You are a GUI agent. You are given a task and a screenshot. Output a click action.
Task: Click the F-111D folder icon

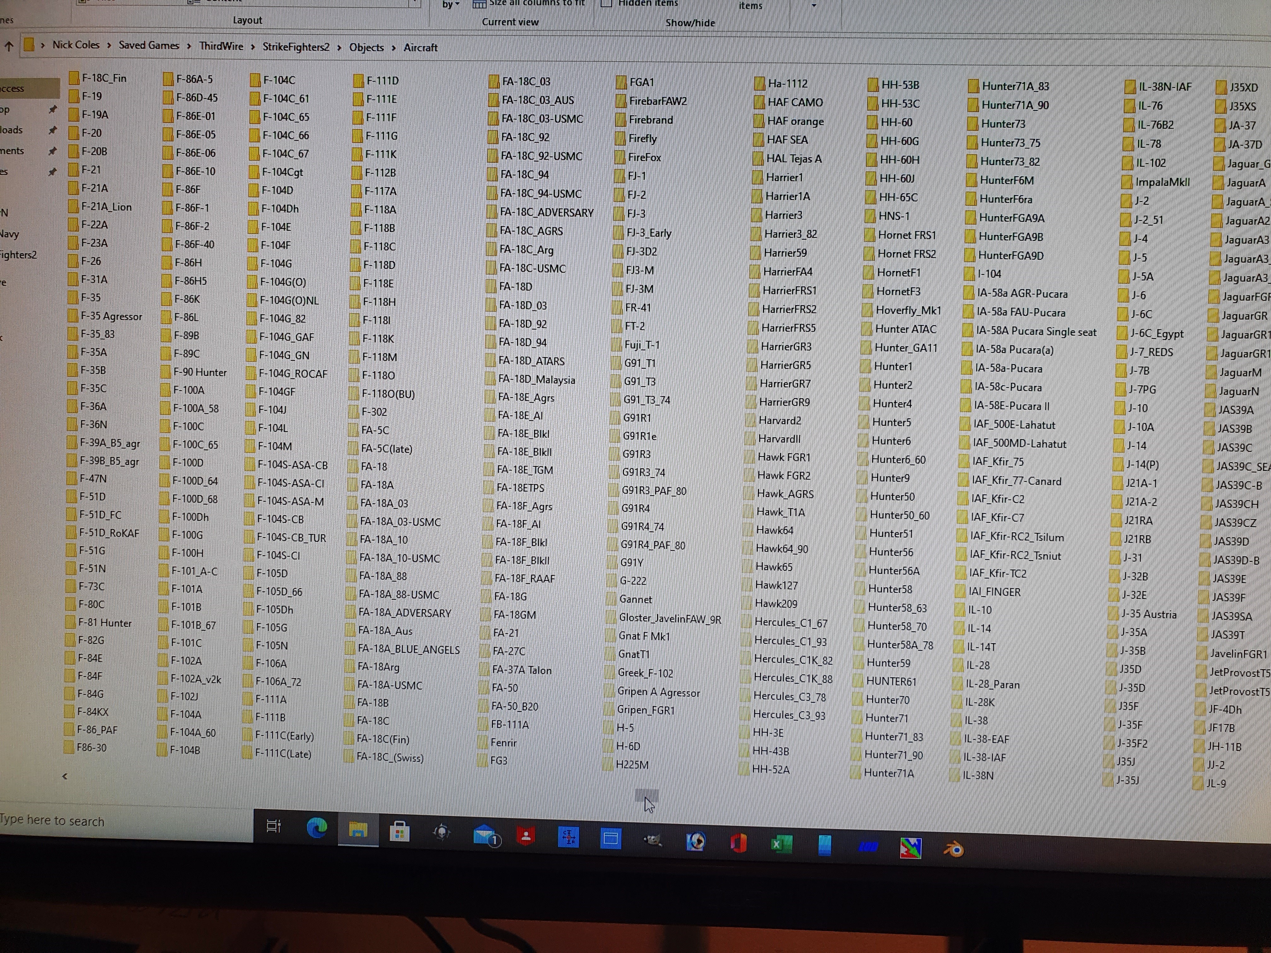pos(358,80)
